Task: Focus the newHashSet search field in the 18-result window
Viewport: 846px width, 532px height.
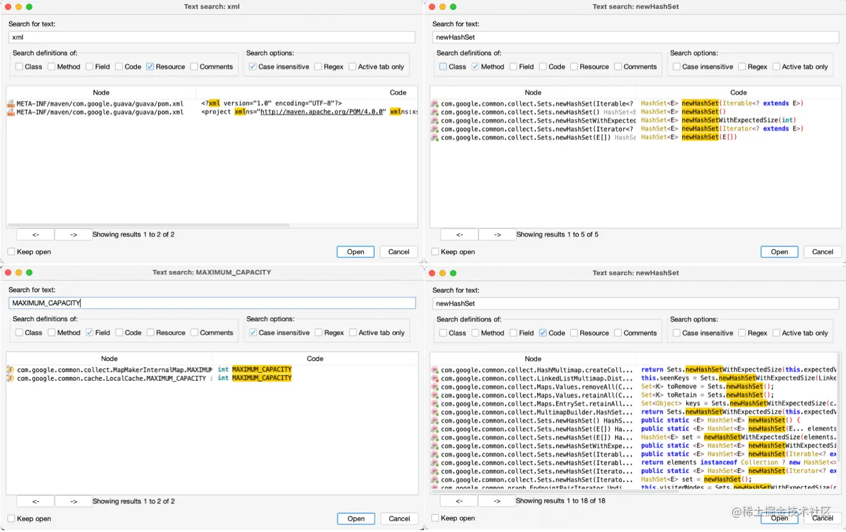Action: coord(636,304)
